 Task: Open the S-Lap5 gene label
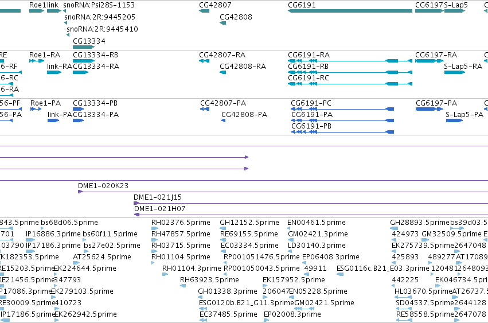point(456,5)
